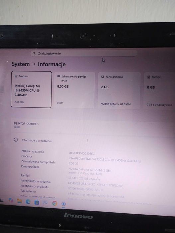
Task: Select 'Zainstalowana pamięć RAM' specification label
Action: click(38, 162)
